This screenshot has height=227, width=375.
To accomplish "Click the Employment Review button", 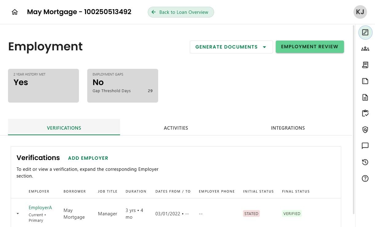I will (x=310, y=47).
